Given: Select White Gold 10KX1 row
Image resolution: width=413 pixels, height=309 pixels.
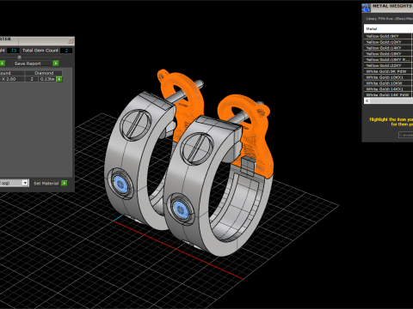Looking at the screenshot, I should tap(388, 77).
